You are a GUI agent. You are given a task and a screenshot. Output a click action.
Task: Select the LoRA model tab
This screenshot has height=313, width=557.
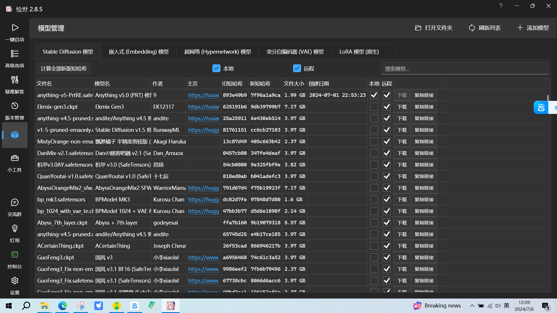359,52
